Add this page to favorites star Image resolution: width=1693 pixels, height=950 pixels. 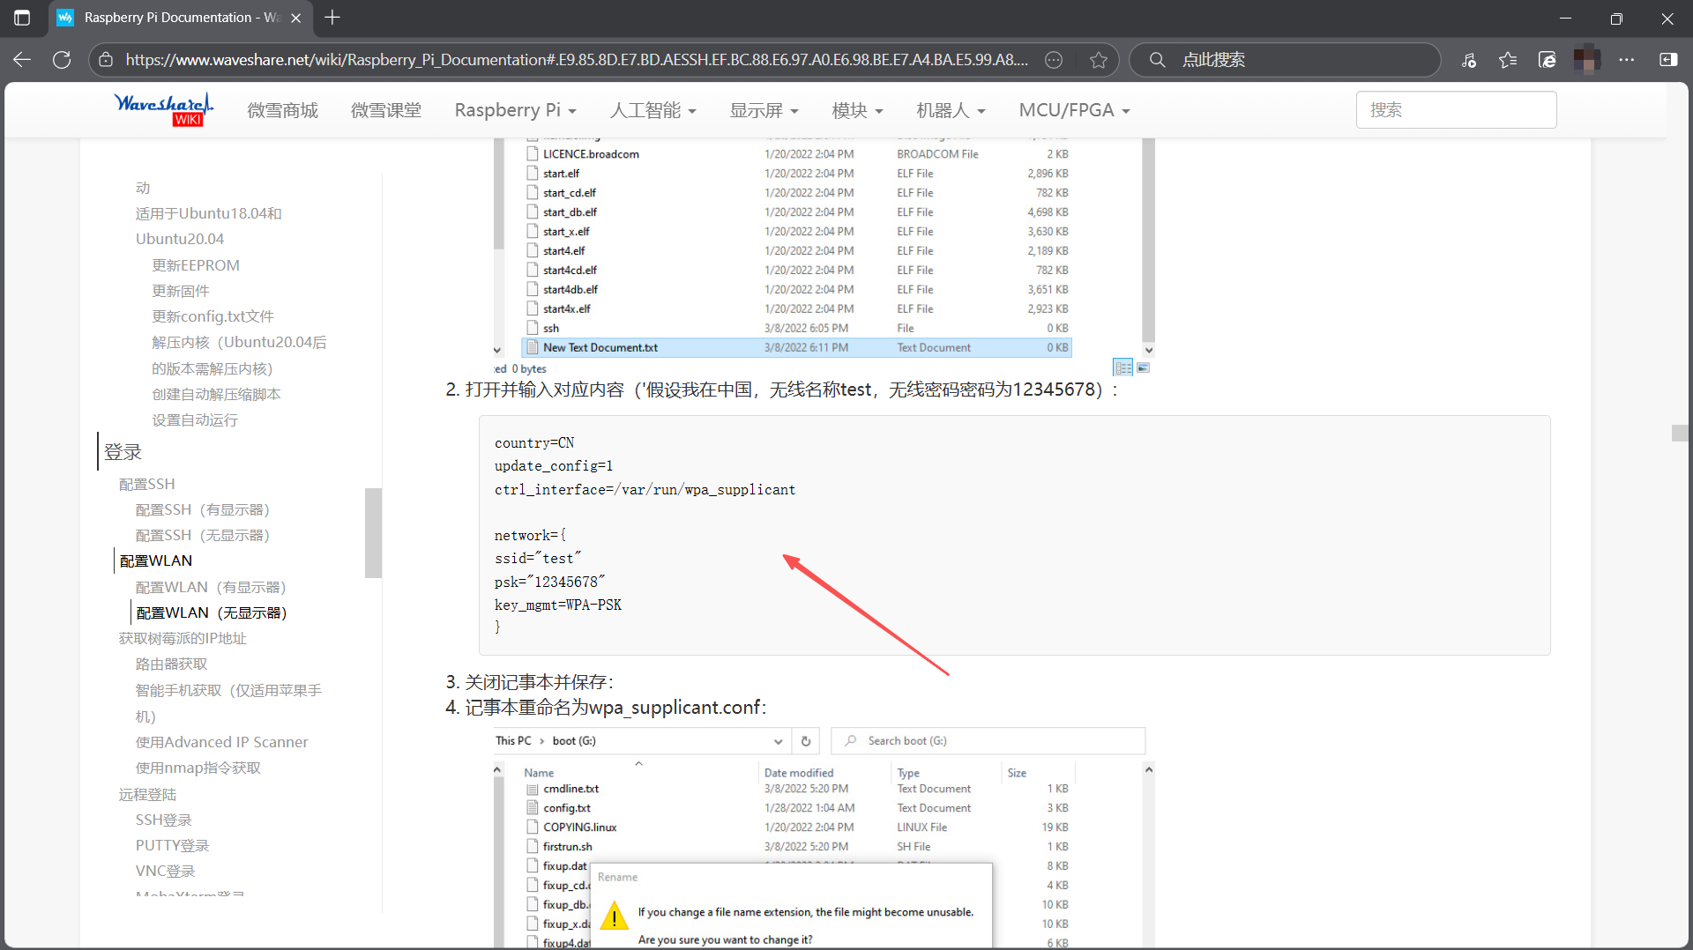[x=1098, y=60]
